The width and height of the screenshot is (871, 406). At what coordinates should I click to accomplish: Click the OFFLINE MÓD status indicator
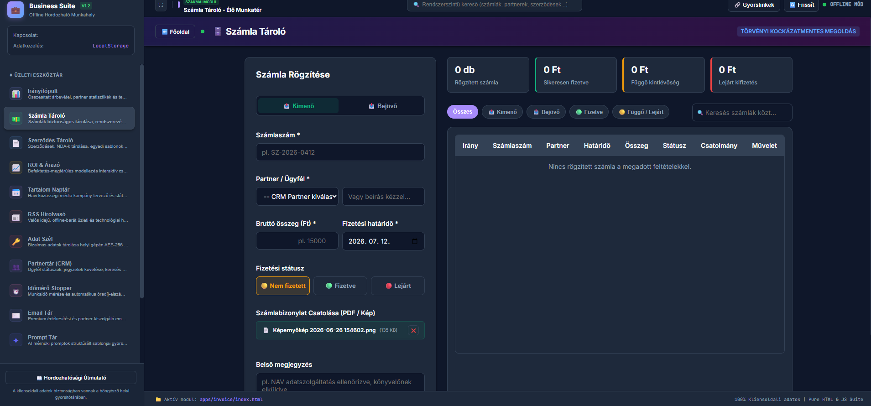(x=843, y=5)
